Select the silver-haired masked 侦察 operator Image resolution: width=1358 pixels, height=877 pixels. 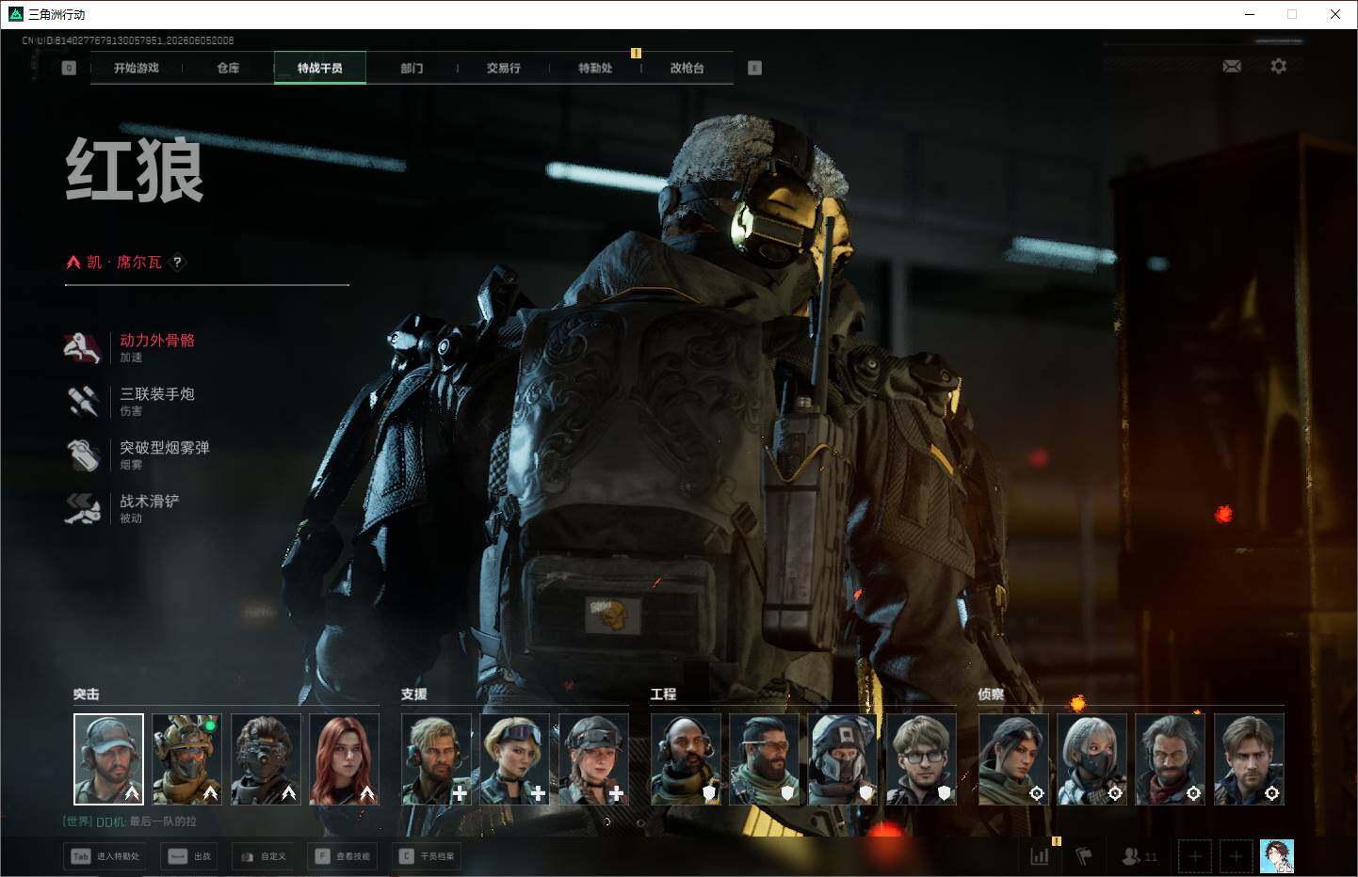coord(1091,759)
